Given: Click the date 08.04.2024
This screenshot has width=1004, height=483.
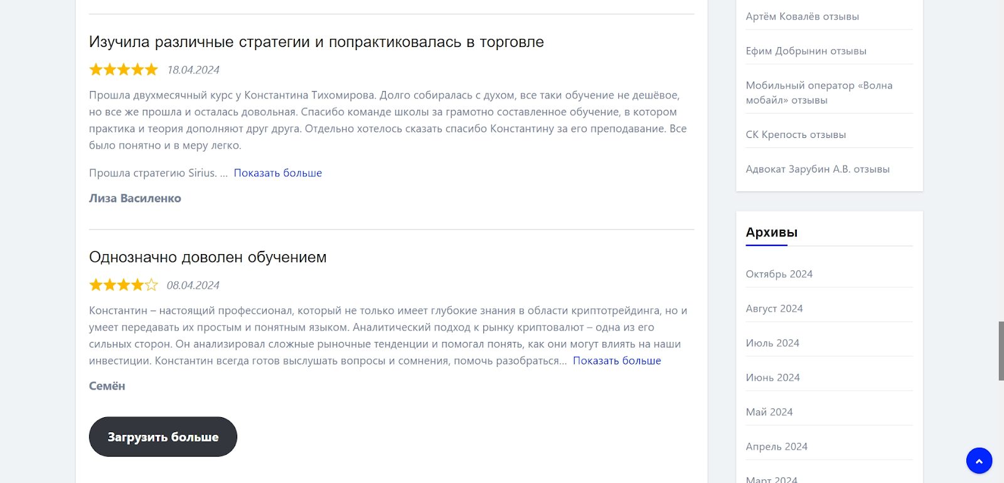Looking at the screenshot, I should click(193, 285).
